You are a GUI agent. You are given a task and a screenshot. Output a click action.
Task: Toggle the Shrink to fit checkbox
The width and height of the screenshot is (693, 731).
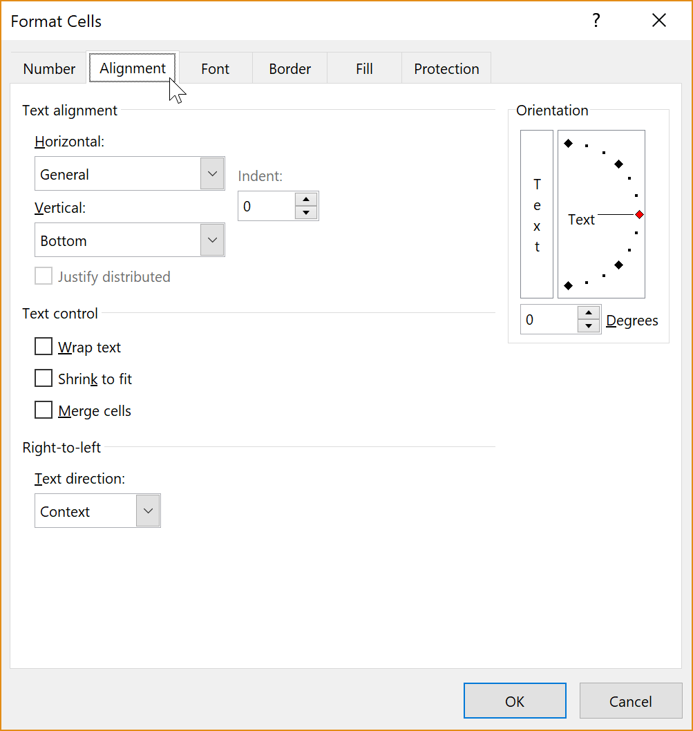point(44,378)
